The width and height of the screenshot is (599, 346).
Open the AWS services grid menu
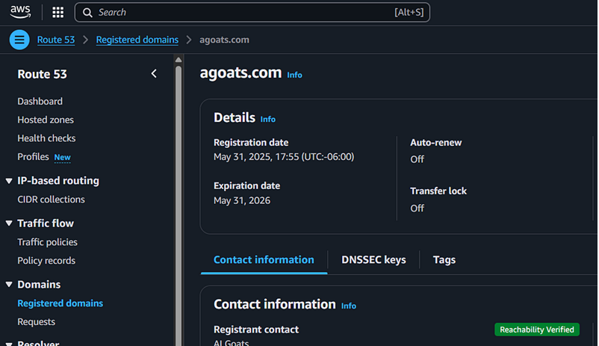click(58, 13)
